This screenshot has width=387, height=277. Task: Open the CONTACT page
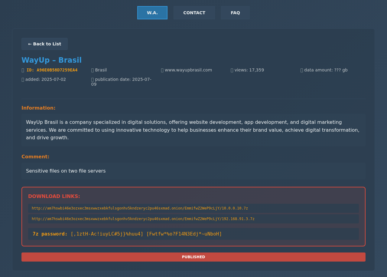coord(194,13)
